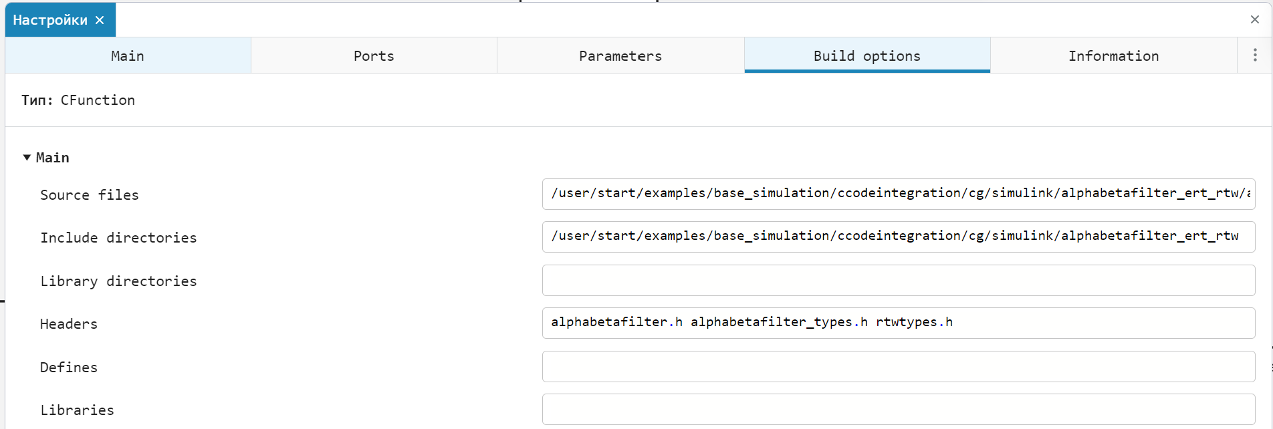Open the Ports tab
Image resolution: width=1273 pixels, height=429 pixels.
coord(374,56)
